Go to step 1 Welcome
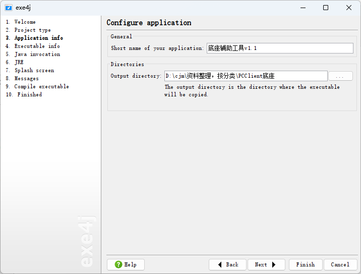Viewport: 361px width, 274px height. 21,22
